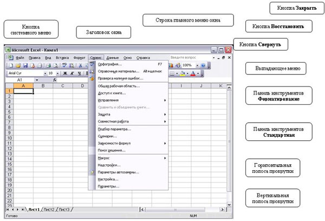
Task: Click the blue Help question icon
Action: point(203,65)
